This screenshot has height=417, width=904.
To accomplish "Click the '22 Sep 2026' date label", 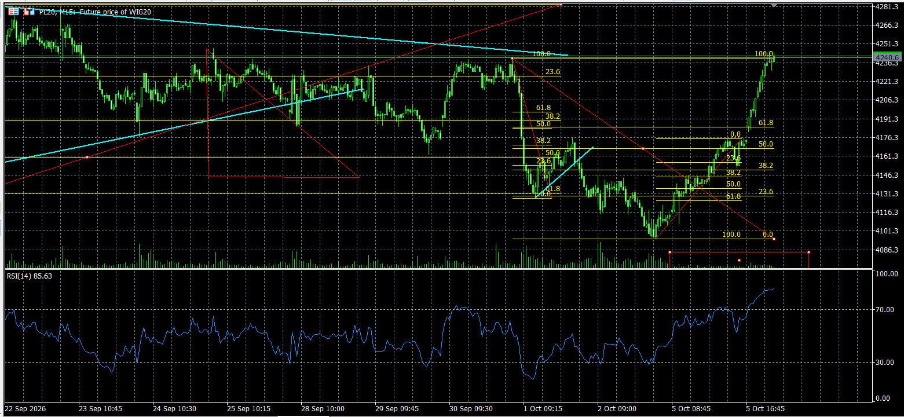I will pos(25,409).
